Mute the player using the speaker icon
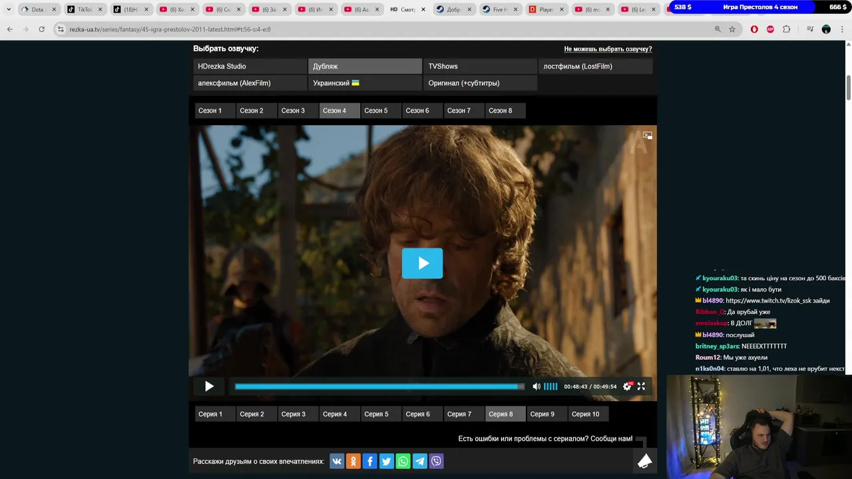This screenshot has width=852, height=479. pyautogui.click(x=536, y=387)
